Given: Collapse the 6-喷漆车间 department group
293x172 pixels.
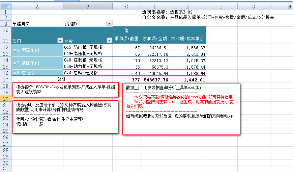Looking at the screenshot, I should pos(14,50).
